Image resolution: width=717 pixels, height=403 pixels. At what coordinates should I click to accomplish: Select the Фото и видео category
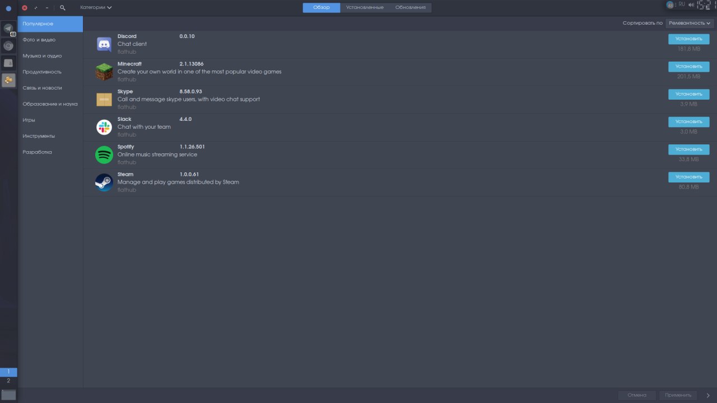pyautogui.click(x=50, y=40)
